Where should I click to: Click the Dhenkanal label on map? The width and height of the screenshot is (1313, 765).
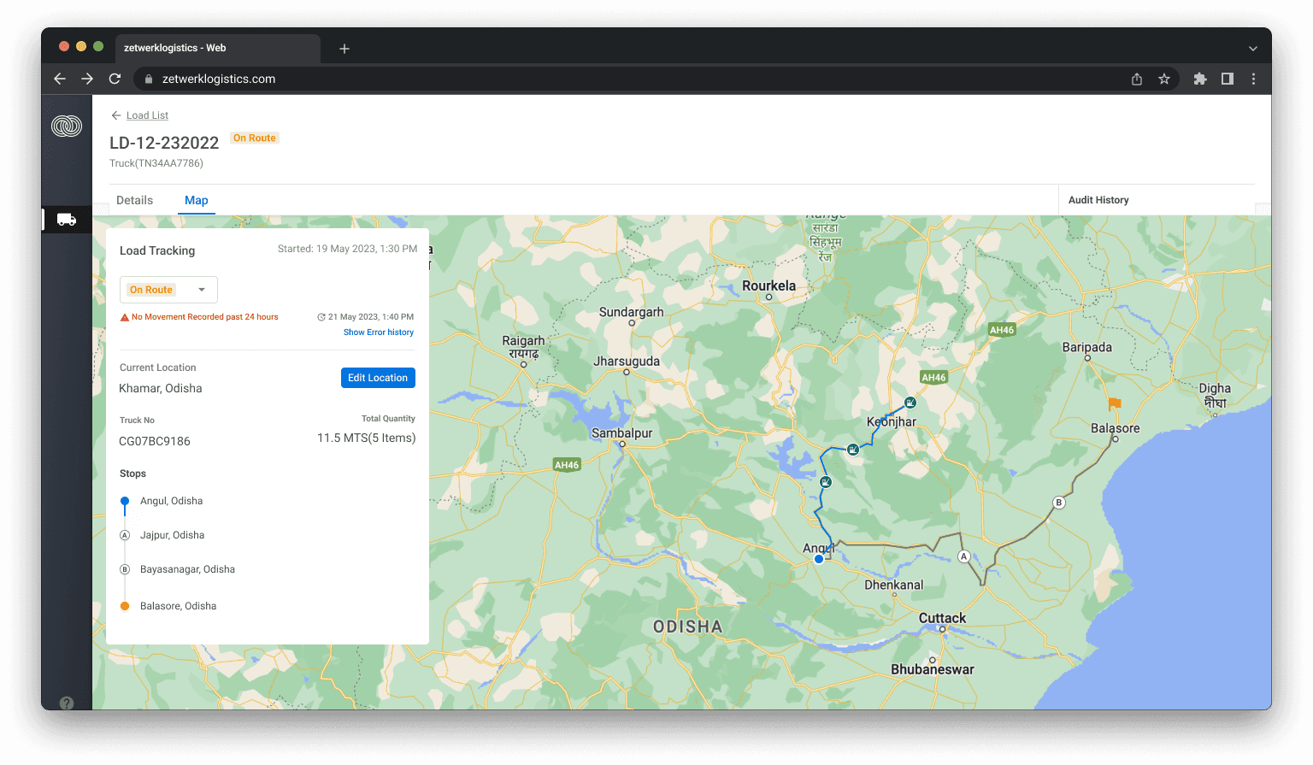tap(894, 585)
